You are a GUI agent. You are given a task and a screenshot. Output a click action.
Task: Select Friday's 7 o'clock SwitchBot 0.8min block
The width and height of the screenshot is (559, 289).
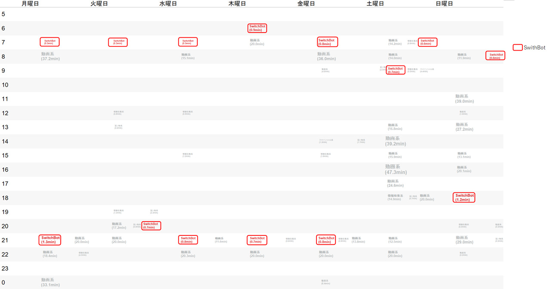coord(327,42)
